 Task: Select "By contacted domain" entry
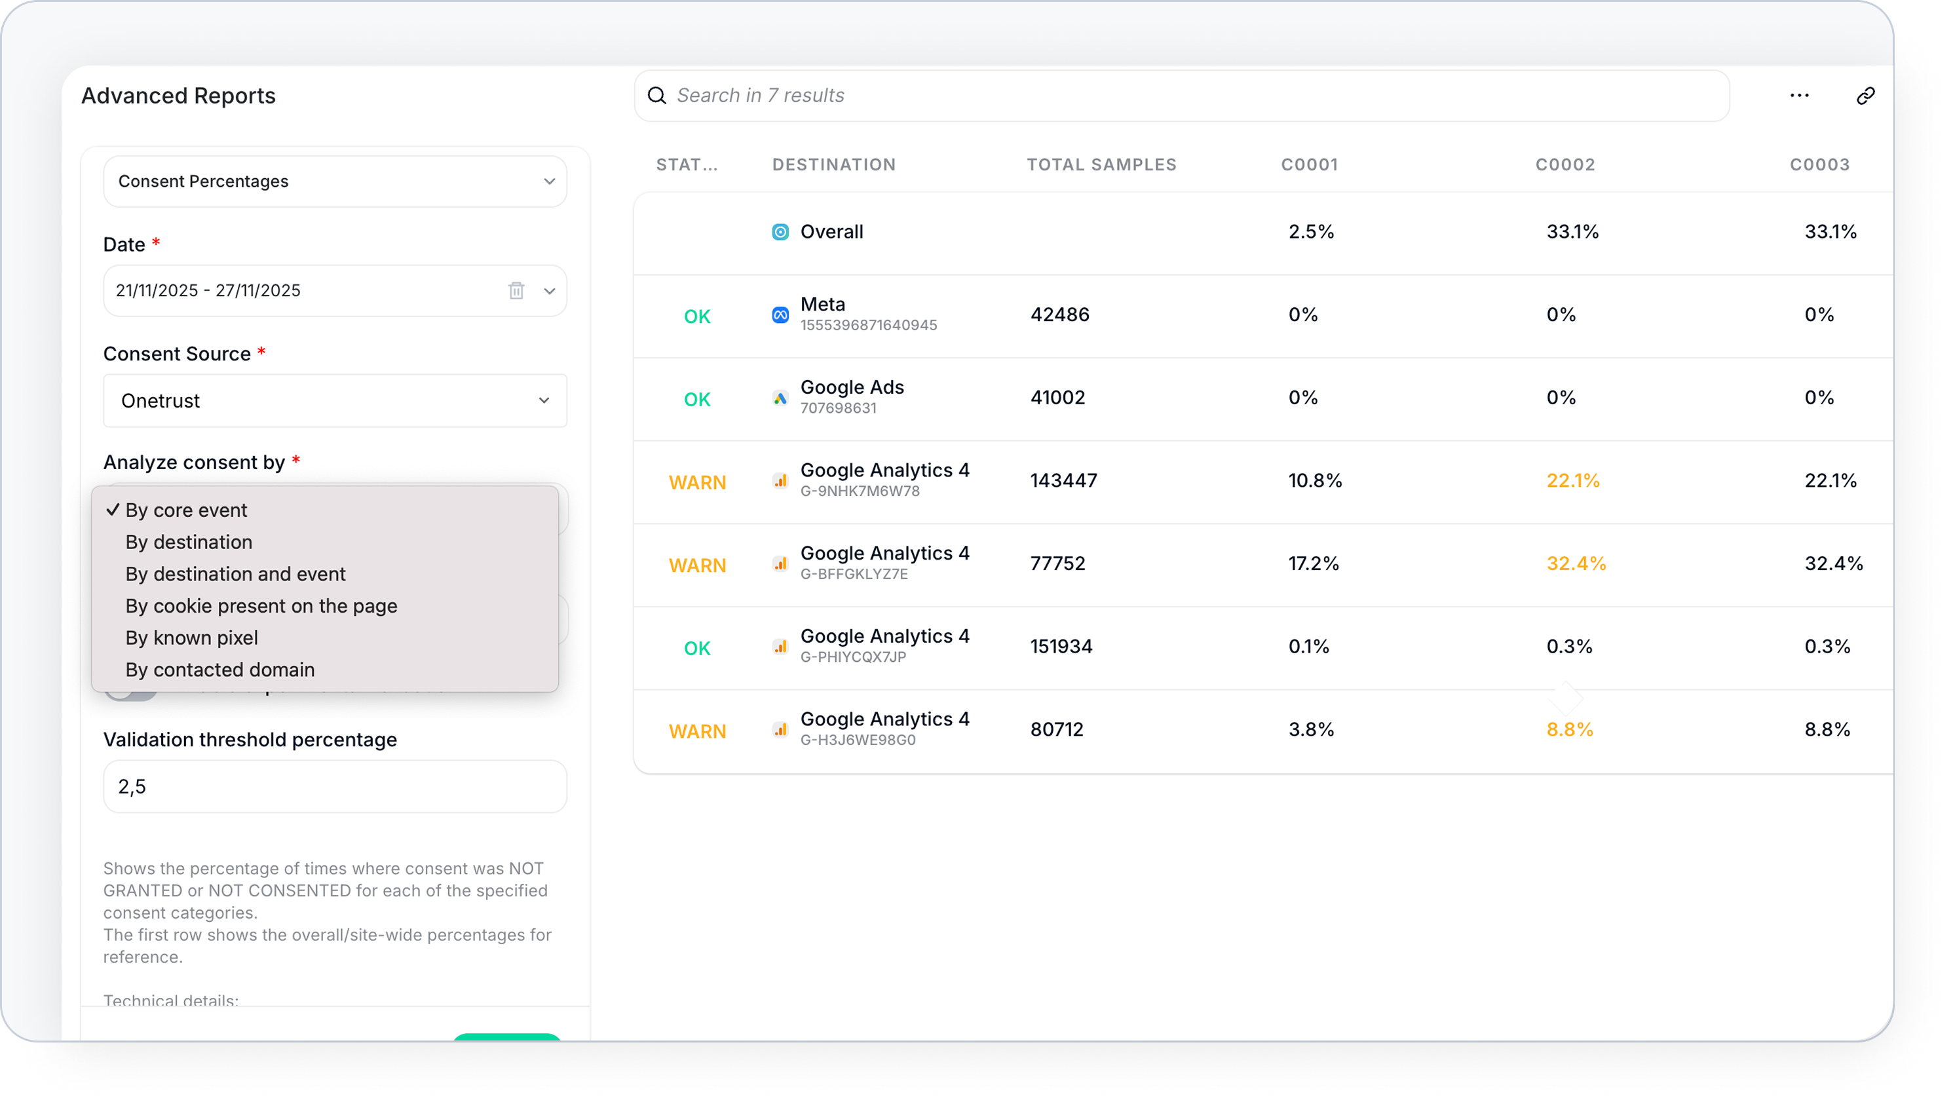[219, 669]
